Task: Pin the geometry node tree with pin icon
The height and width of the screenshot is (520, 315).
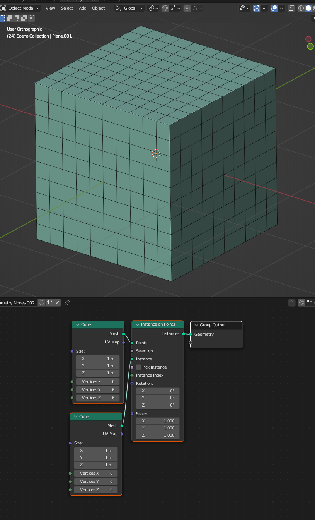Action: [66, 302]
